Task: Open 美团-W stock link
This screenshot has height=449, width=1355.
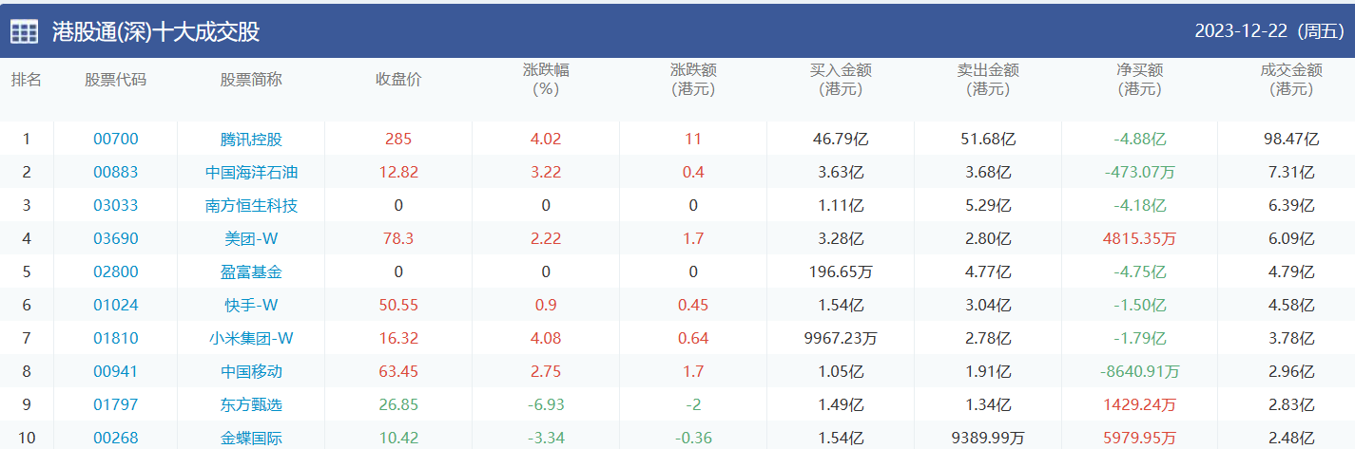Action: 251,238
